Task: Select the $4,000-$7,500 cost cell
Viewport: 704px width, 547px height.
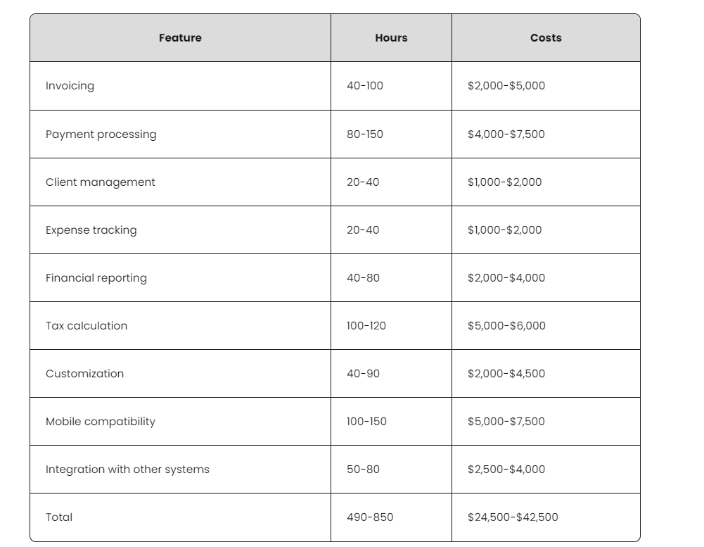Action: [x=506, y=134]
